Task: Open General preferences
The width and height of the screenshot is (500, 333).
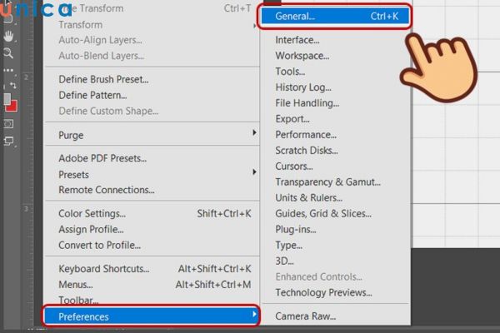Action: coord(335,17)
